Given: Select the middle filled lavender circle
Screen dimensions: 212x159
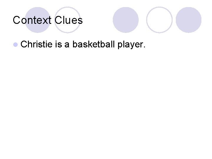Looking at the screenshot, I should (126, 20).
